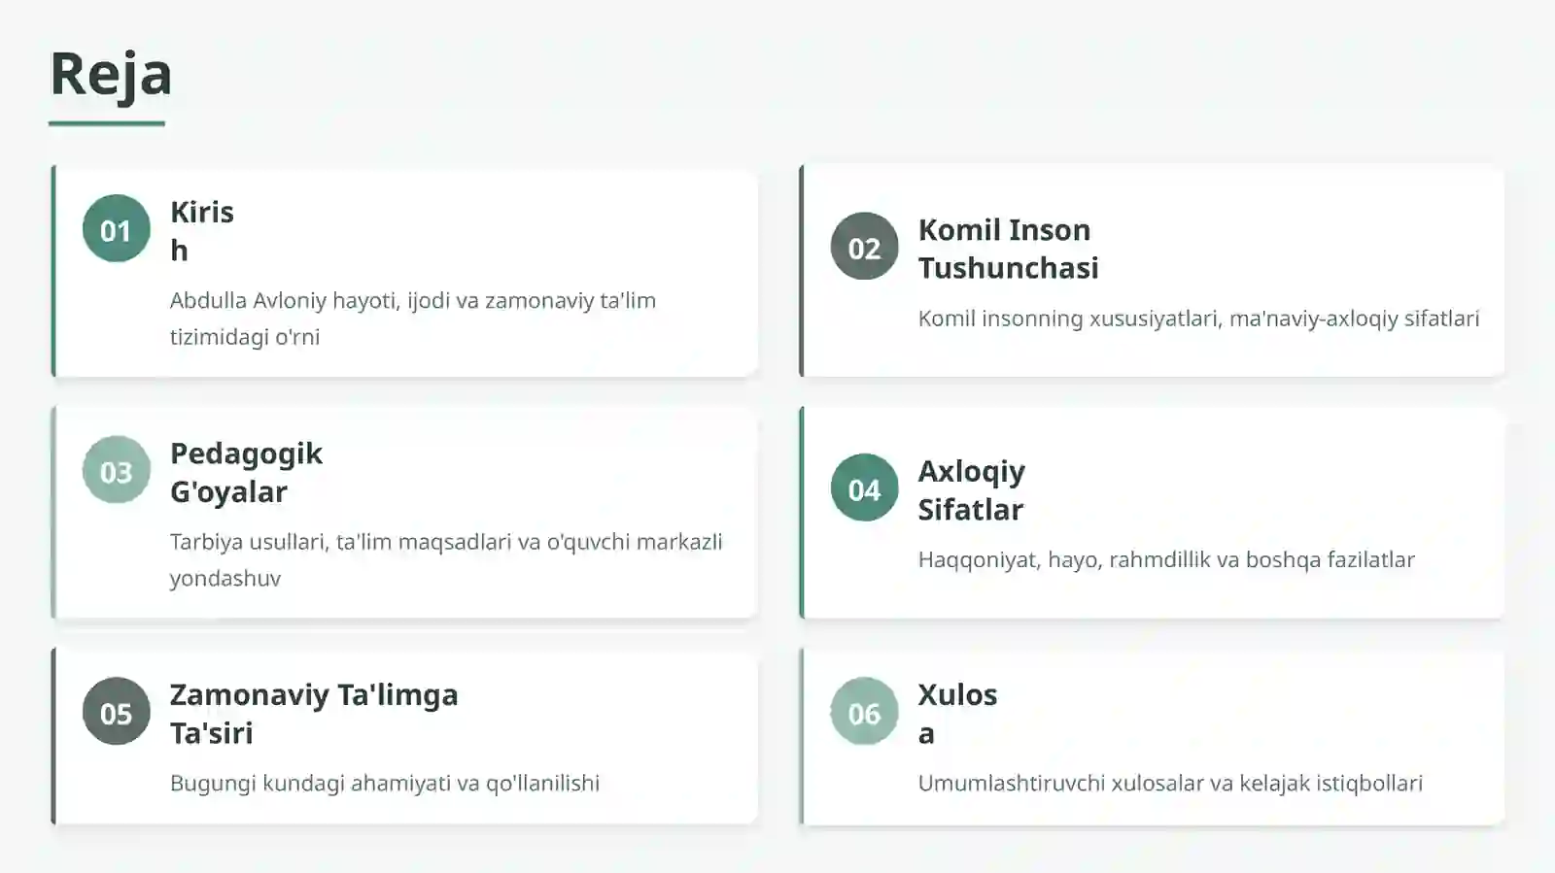The width and height of the screenshot is (1555, 873).
Task: Select the 04 circle badge
Action: tap(864, 488)
